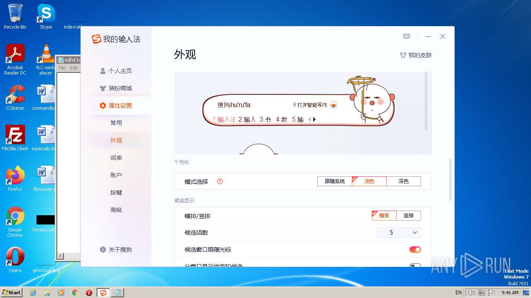The height and width of the screenshot is (298, 531).
Task: Open Firefox desktop icon
Action: click(x=15, y=179)
